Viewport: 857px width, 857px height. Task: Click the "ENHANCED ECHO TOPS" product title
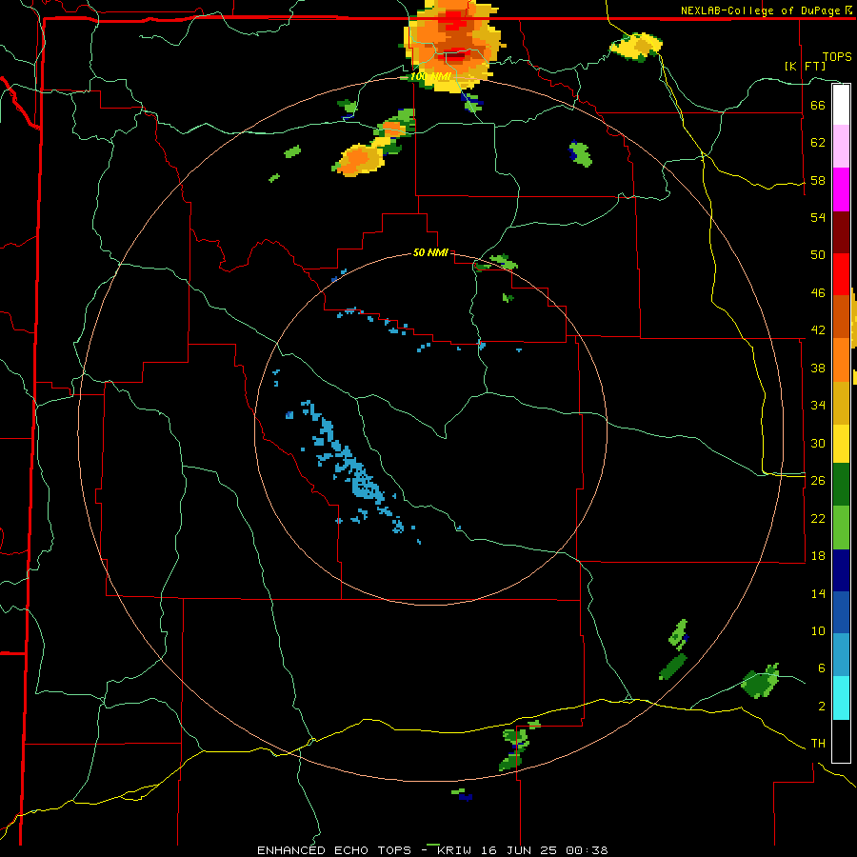tap(334, 850)
